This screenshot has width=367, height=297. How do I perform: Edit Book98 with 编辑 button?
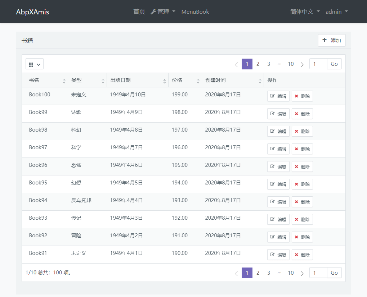pos(278,131)
